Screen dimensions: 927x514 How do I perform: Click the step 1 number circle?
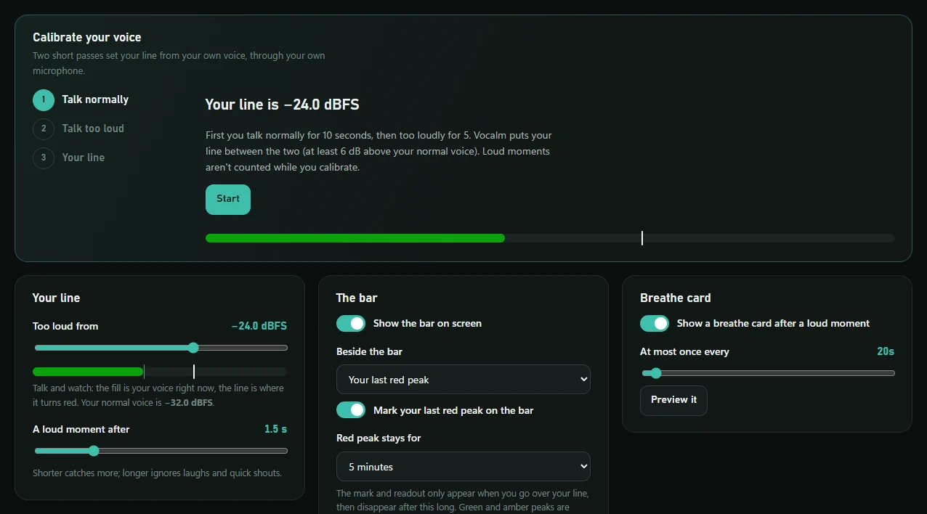coord(44,99)
